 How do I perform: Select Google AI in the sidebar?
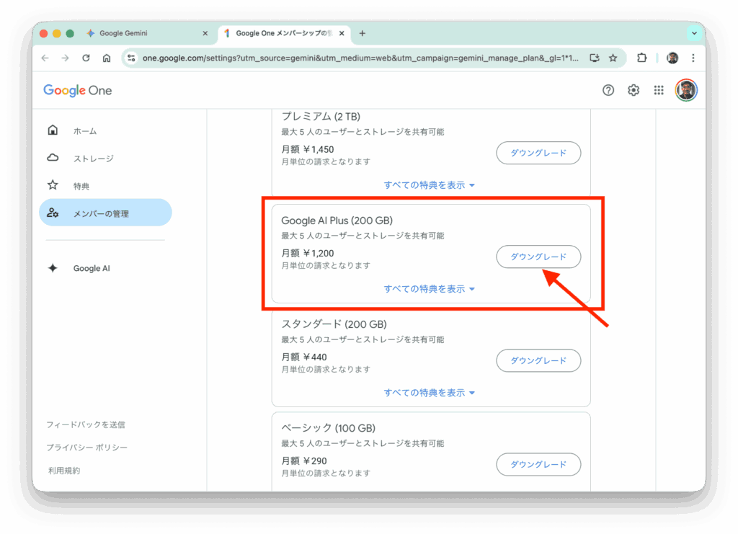(92, 268)
